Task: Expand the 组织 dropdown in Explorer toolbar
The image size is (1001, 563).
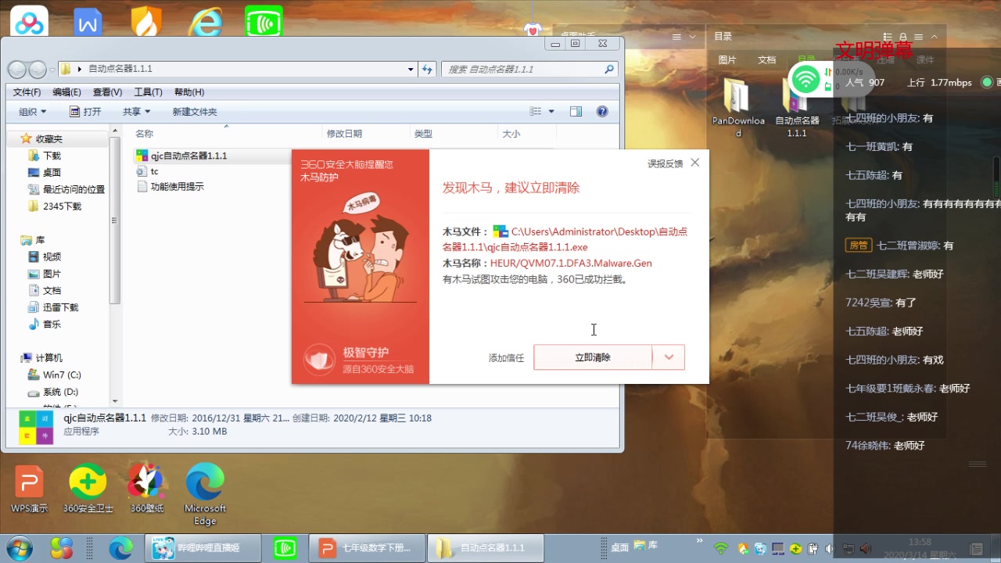Action: tap(33, 112)
